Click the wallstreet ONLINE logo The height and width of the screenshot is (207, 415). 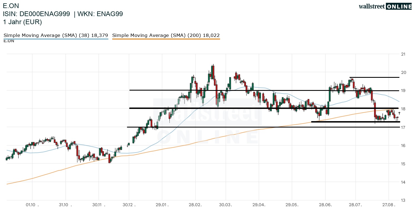click(385, 7)
